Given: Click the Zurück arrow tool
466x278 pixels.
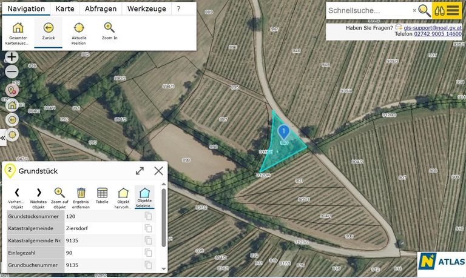Looking at the screenshot, I should [49, 28].
